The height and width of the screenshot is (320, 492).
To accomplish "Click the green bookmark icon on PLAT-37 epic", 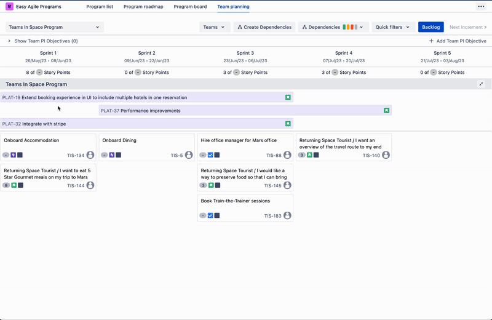I will tap(387, 111).
